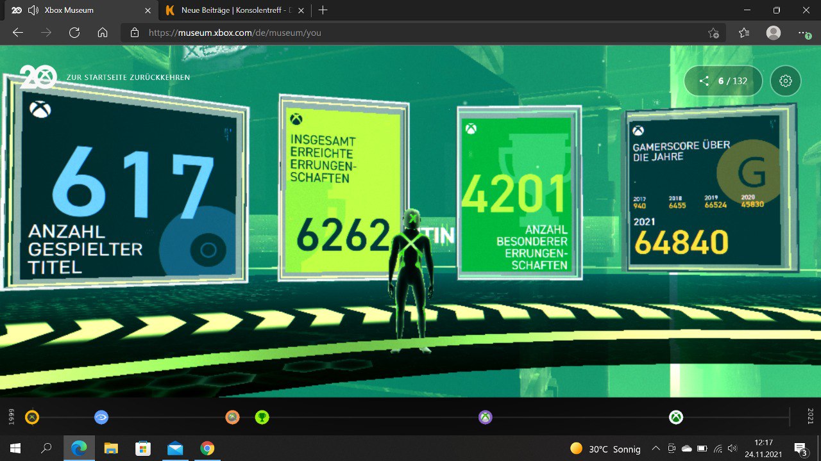
Task: Click the 2018 gamerscore value 6455
Action: pyautogui.click(x=677, y=206)
